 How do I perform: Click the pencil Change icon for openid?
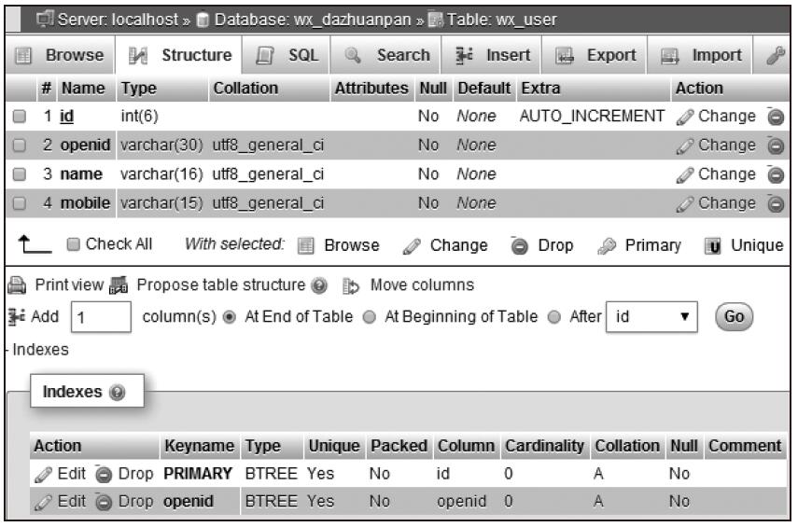pos(684,146)
